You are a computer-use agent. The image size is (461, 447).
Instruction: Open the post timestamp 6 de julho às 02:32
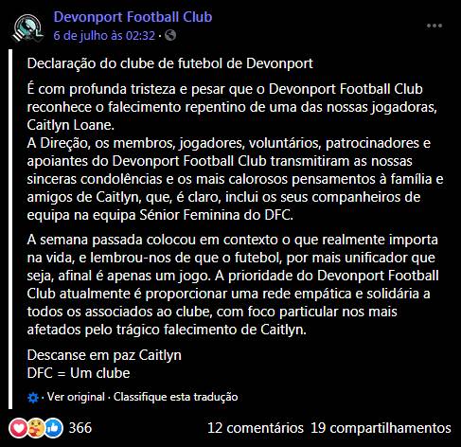pos(104,35)
